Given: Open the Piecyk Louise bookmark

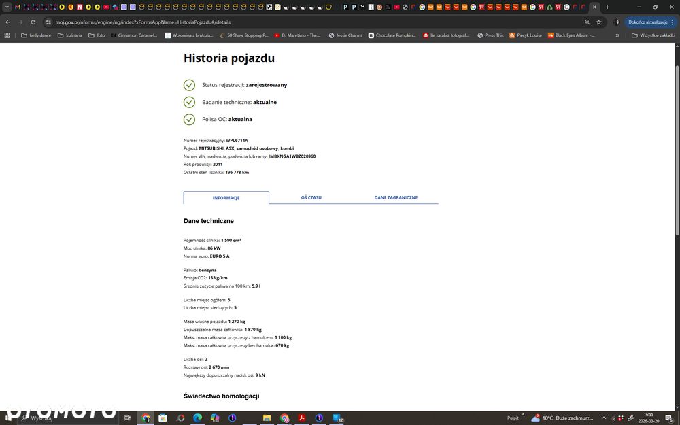Looking at the screenshot, I should coord(526,35).
